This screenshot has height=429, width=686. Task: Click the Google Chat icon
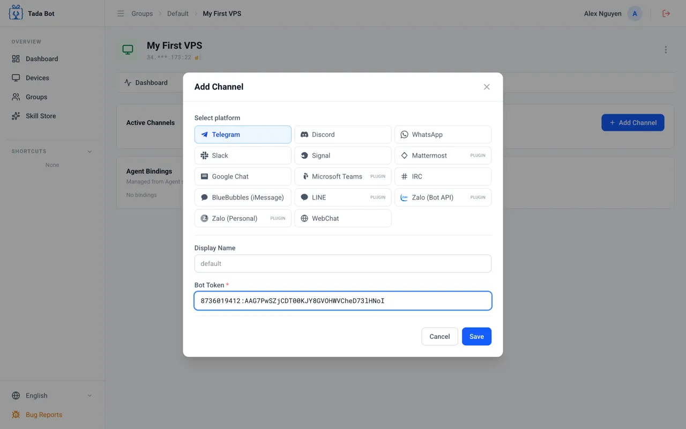204,176
